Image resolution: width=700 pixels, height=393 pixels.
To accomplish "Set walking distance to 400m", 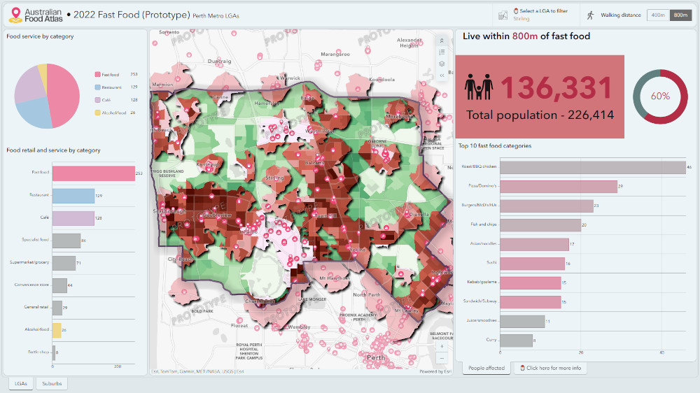I will pos(658,15).
